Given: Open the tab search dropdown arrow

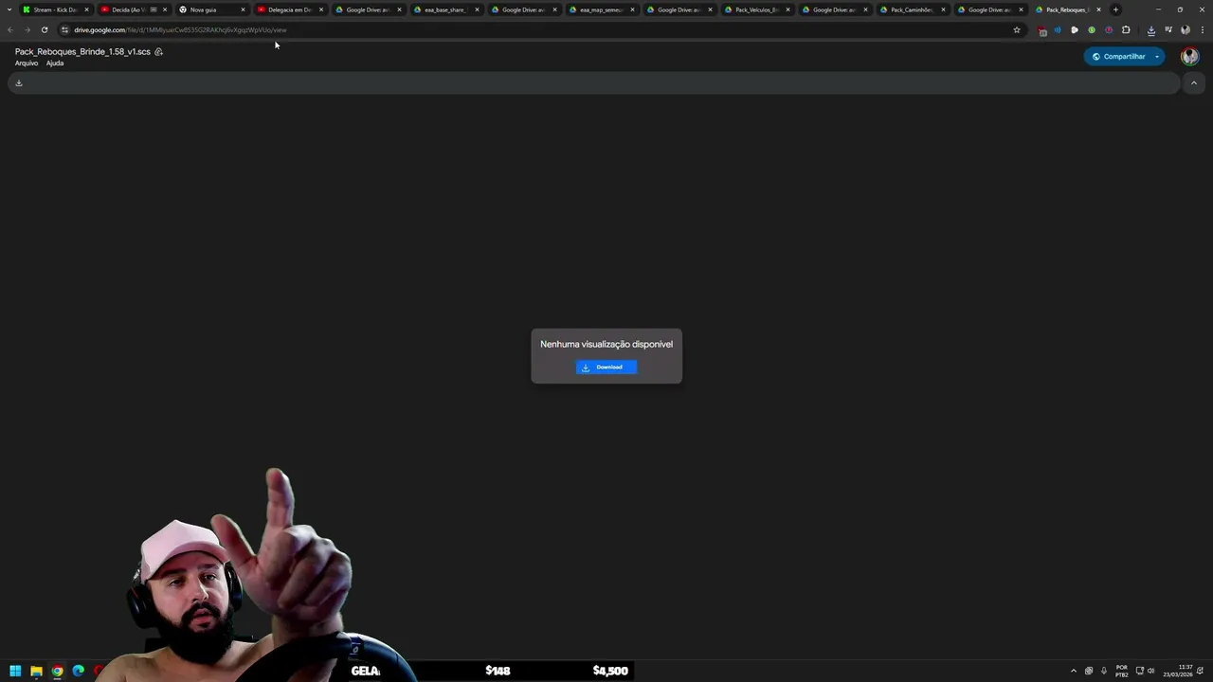Looking at the screenshot, I should tap(9, 9).
